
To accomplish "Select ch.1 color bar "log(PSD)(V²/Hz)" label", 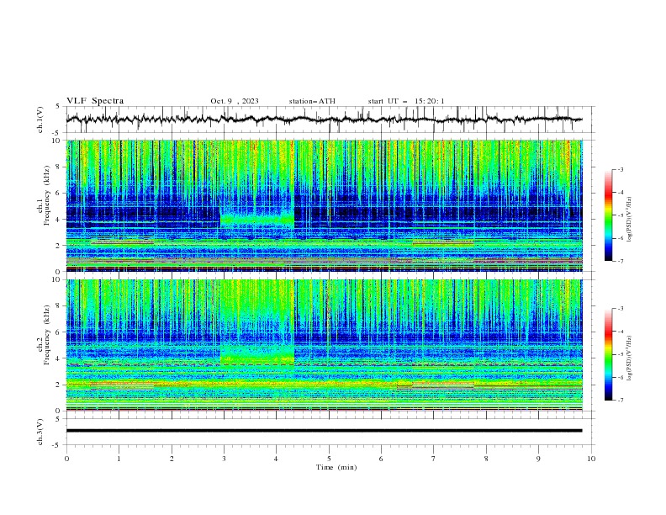I will click(630, 220).
